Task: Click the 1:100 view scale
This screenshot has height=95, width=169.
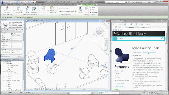Action: tap(30, 89)
